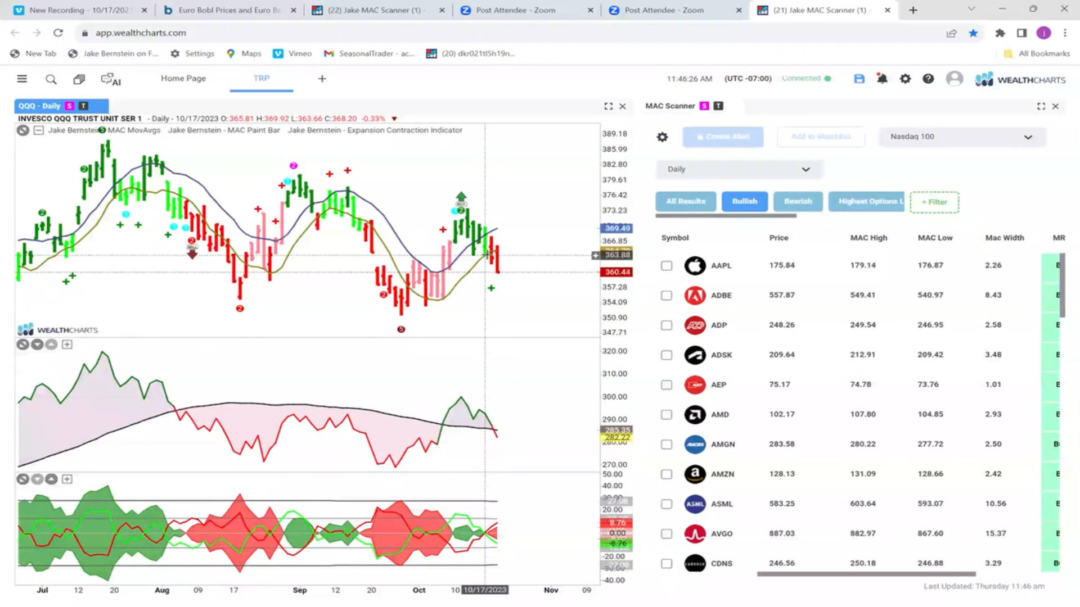Screen dimensions: 1080x607
Task: Click the T badge beside MAC Scanner
Action: tap(718, 106)
